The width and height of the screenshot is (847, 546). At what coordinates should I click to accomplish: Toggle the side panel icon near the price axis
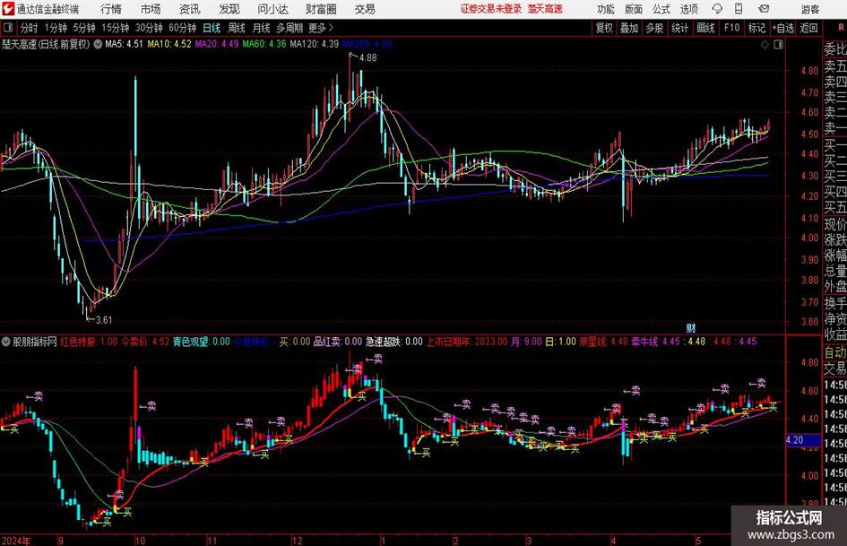point(778,45)
